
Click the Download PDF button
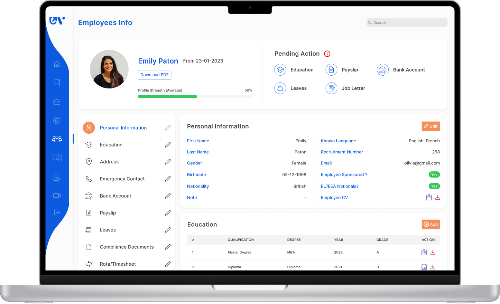tap(155, 75)
